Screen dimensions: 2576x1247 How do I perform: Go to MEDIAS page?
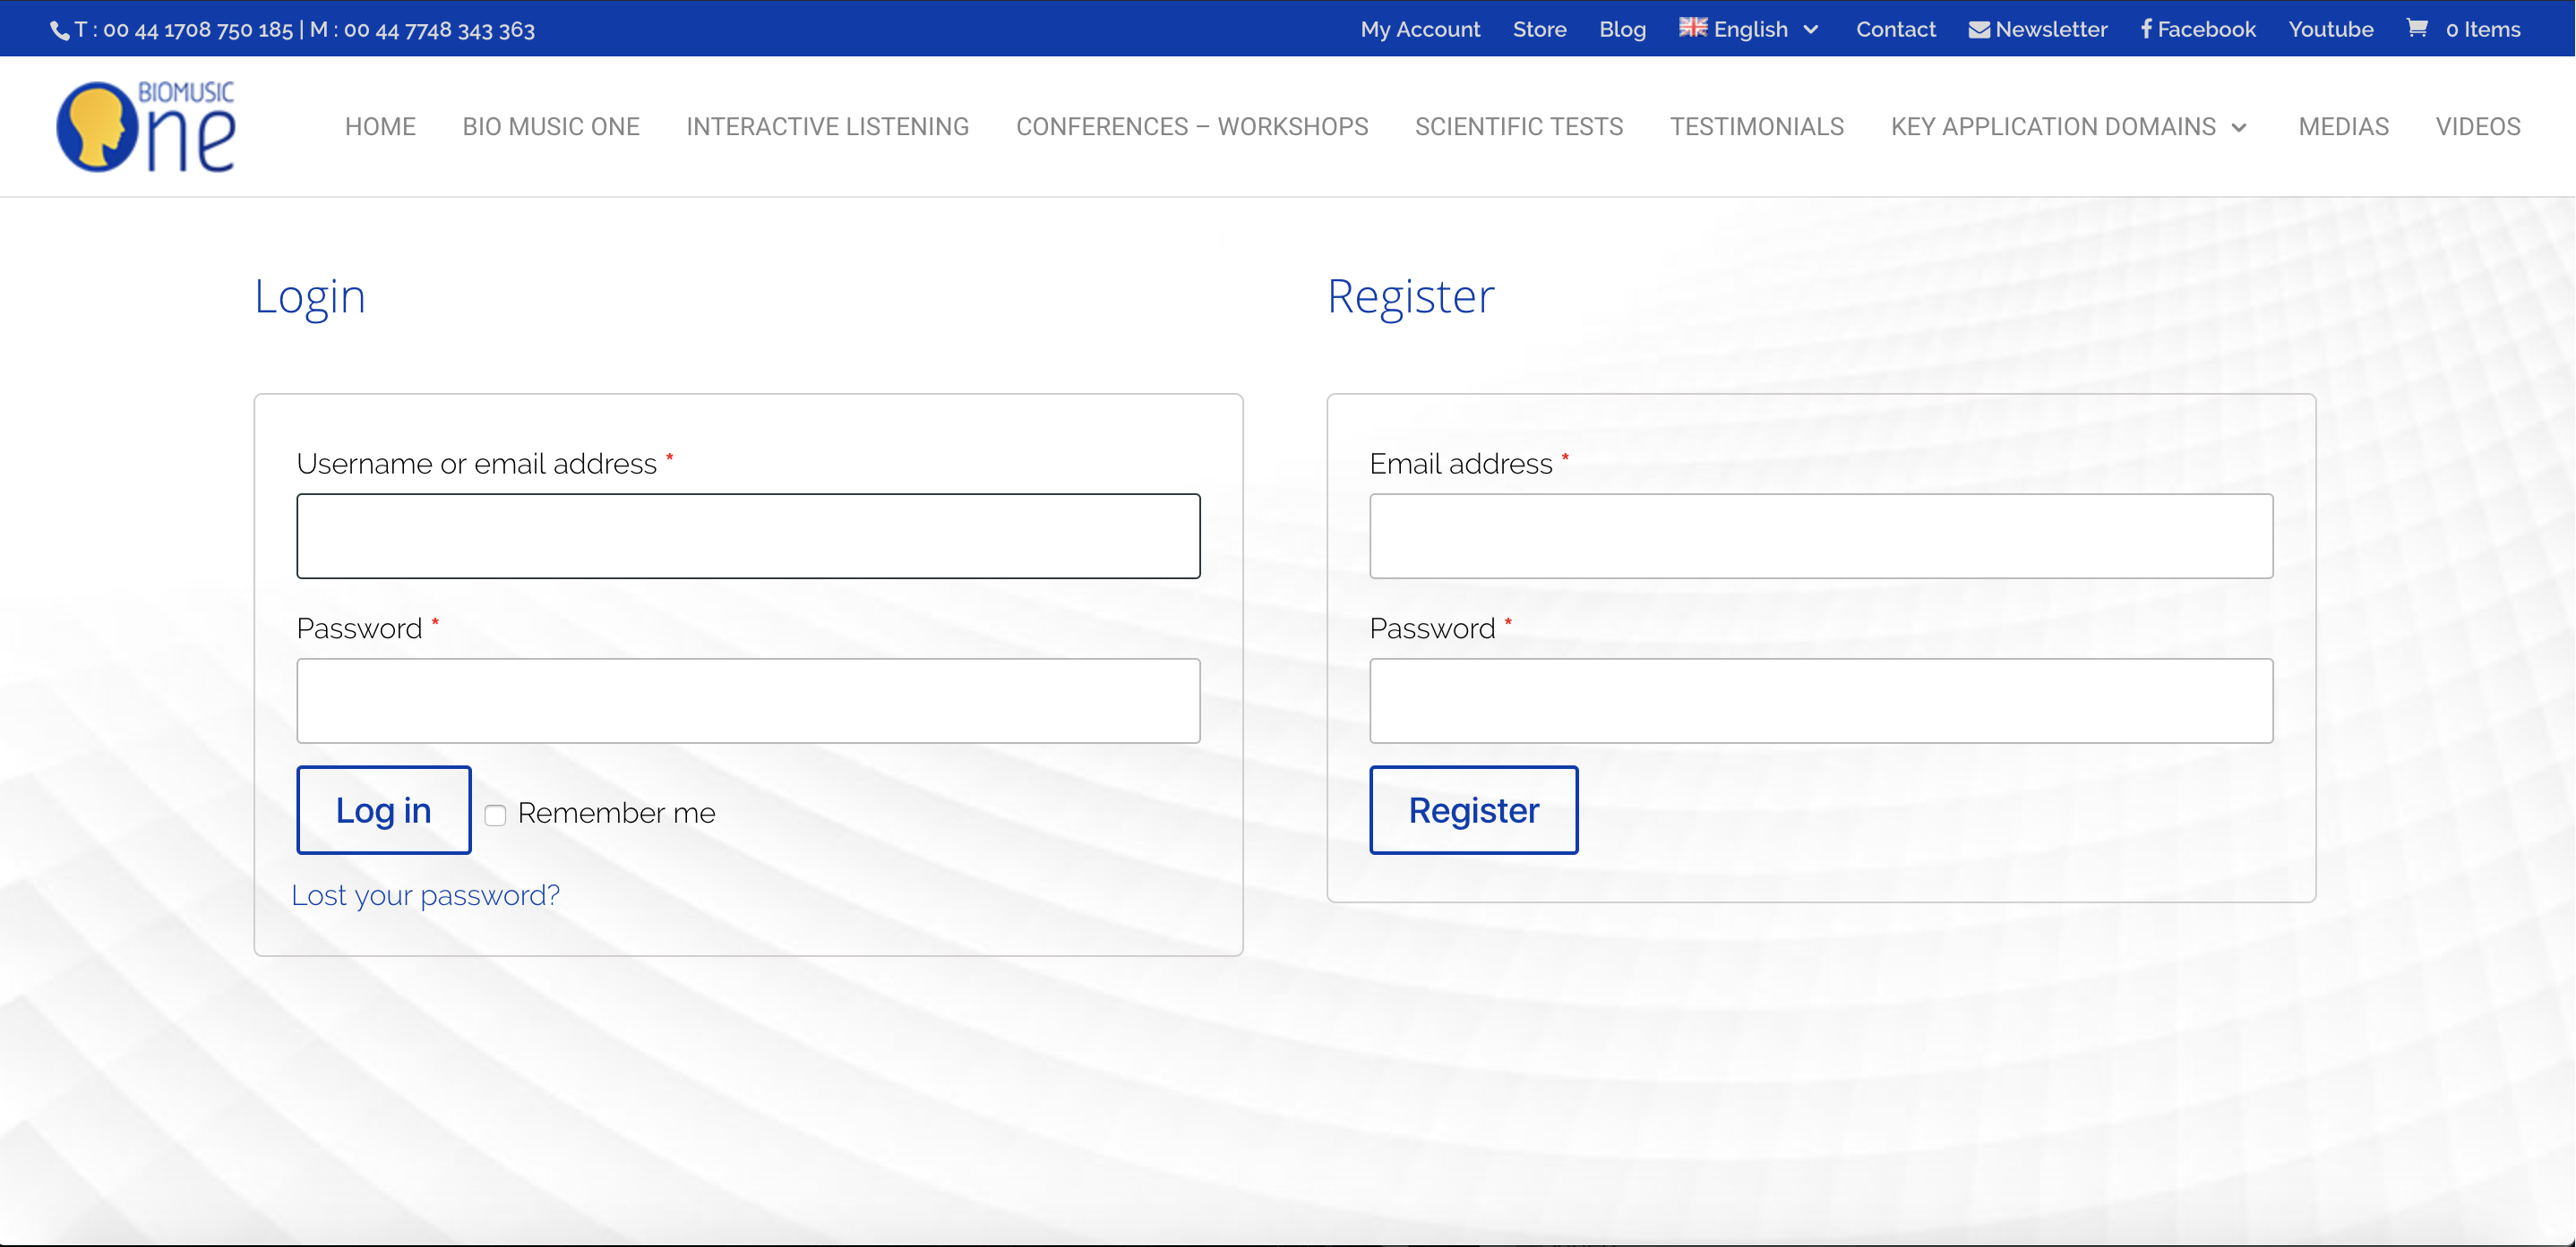coord(2344,127)
